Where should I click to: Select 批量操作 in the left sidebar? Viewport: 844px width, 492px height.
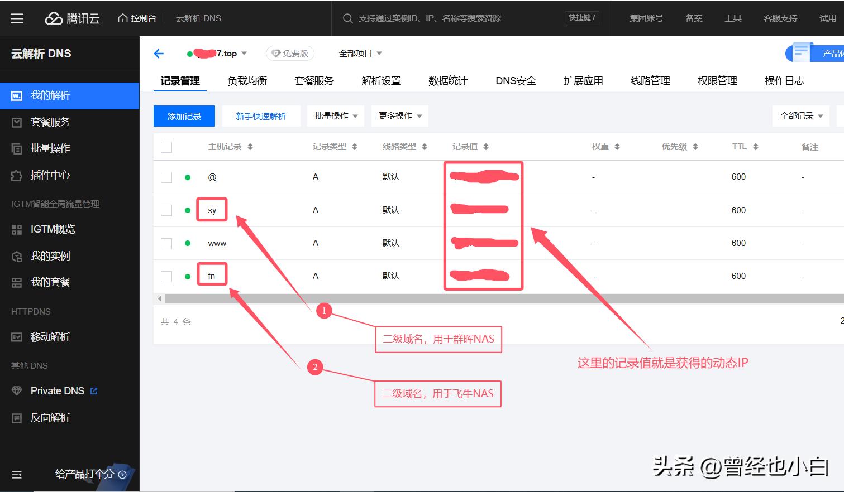[x=50, y=148]
